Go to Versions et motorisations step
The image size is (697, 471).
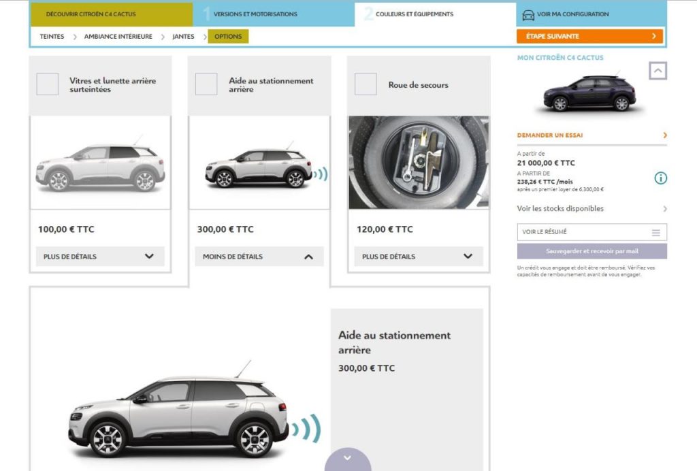[274, 14]
